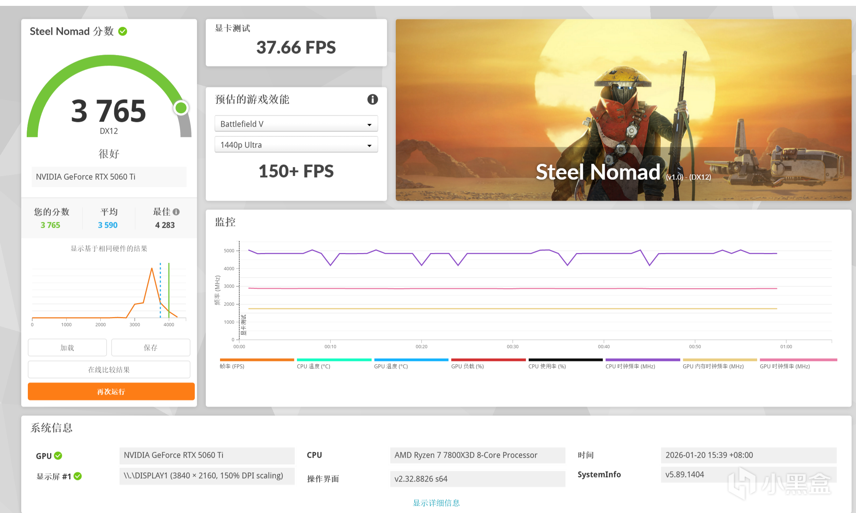The height and width of the screenshot is (513, 856).
Task: Click the green checkmark beside Steel Nomad score
Action: tap(123, 31)
